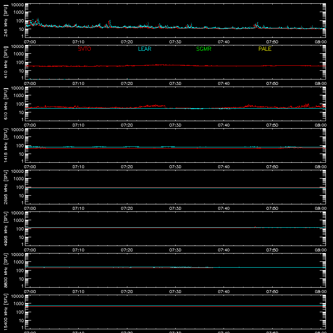The height and width of the screenshot is (333, 333).
Task: Click the red SVTO legend label
Action: tap(84, 49)
